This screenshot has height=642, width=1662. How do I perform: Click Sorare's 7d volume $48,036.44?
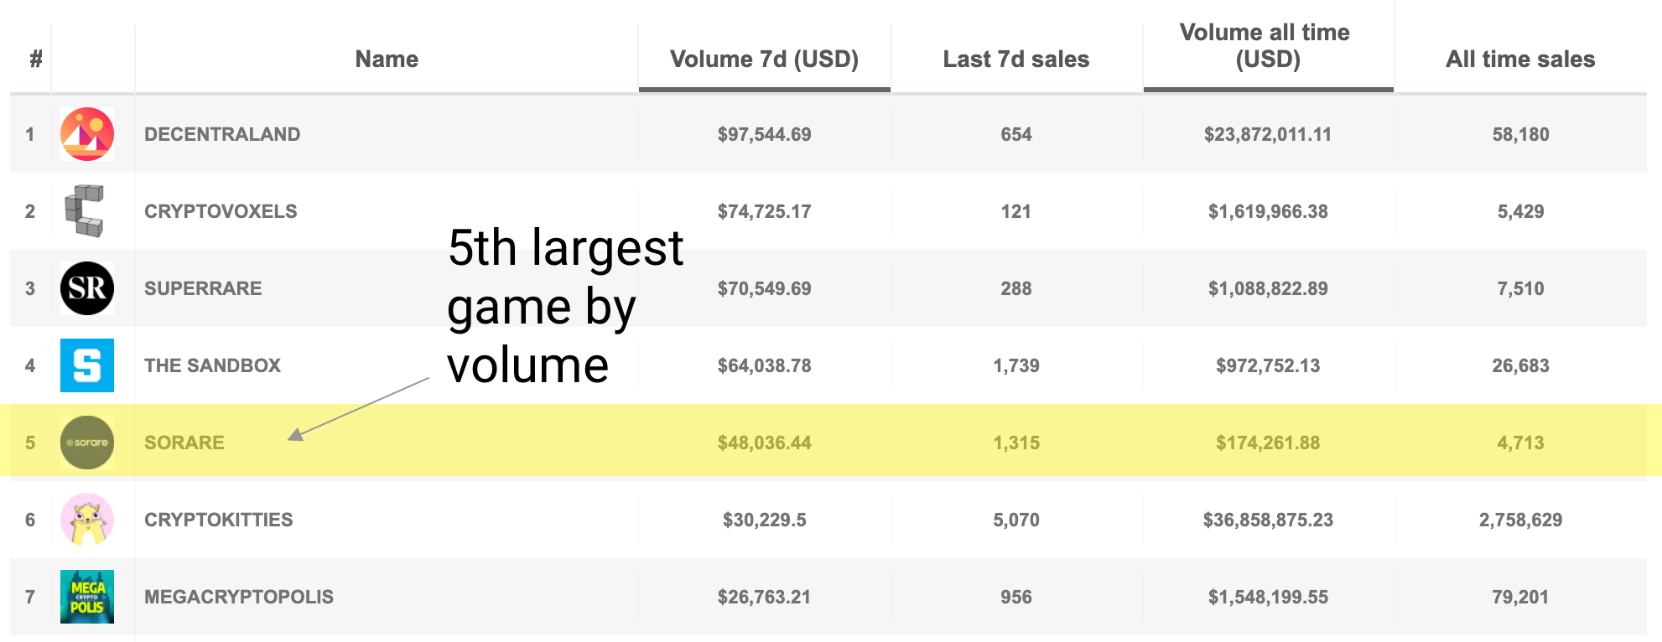tap(764, 443)
